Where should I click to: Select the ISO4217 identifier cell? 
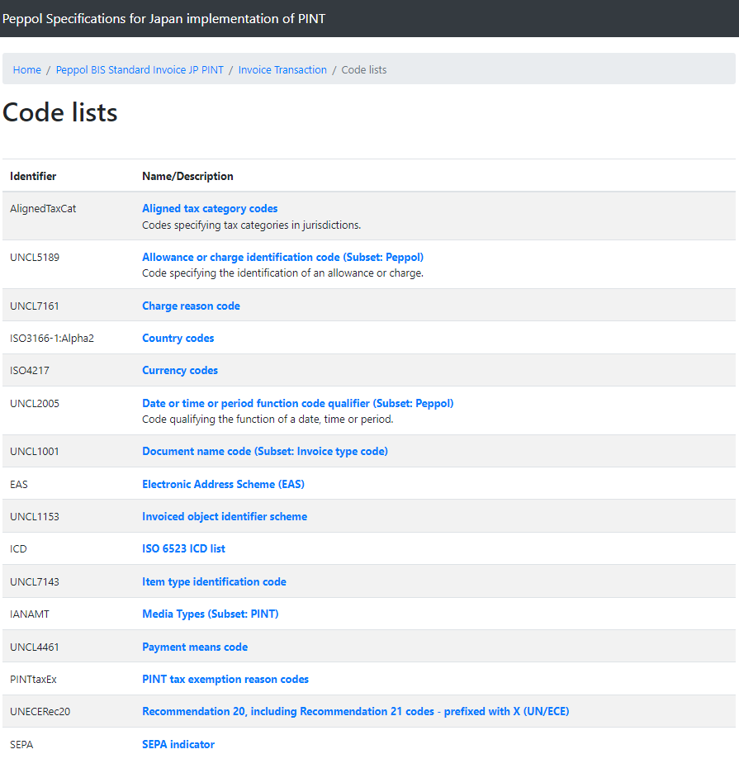coord(30,371)
